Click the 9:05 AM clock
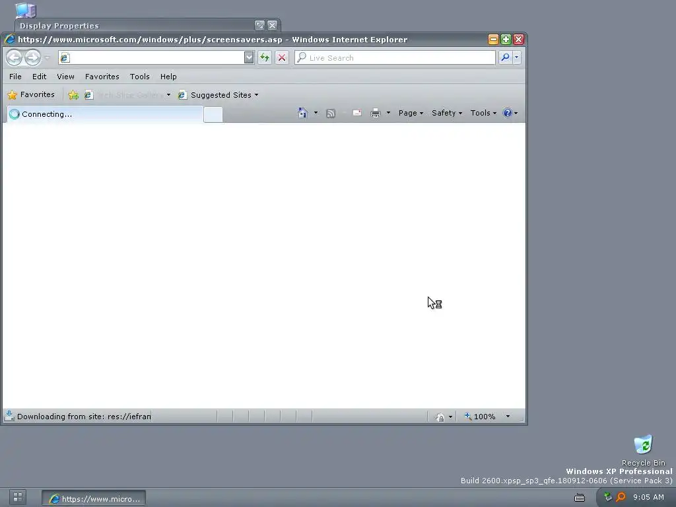The height and width of the screenshot is (507, 676). coord(648,497)
